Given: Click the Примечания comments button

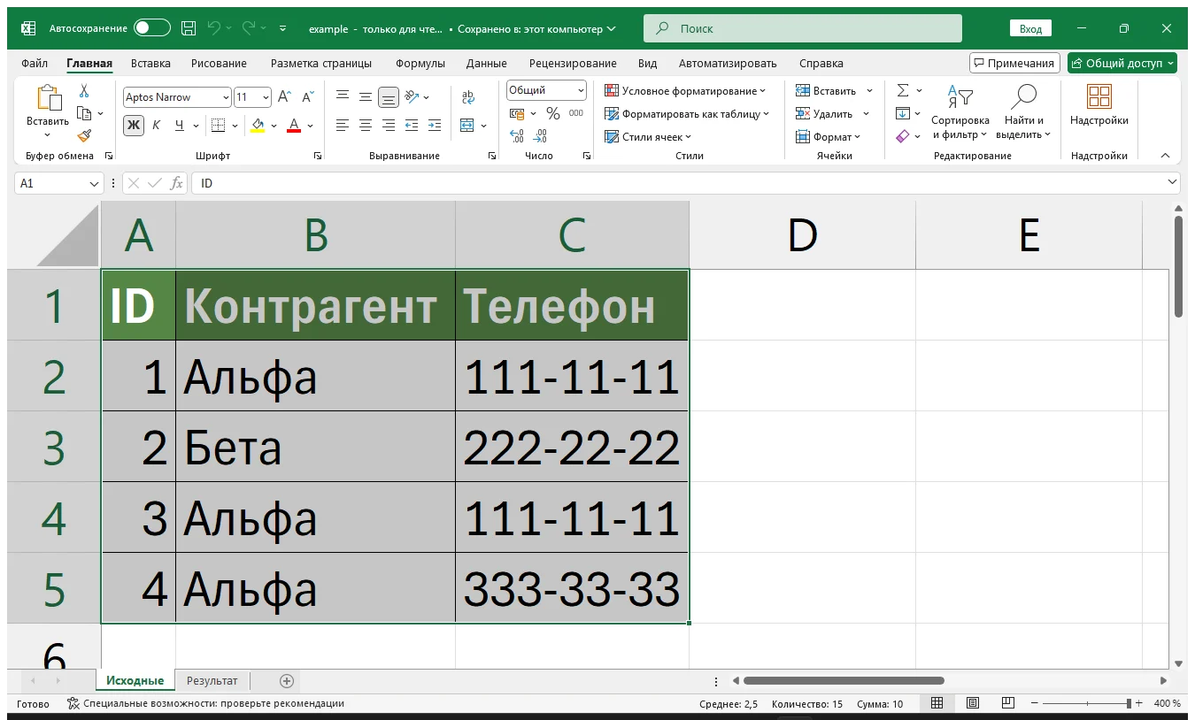Looking at the screenshot, I should point(1014,63).
